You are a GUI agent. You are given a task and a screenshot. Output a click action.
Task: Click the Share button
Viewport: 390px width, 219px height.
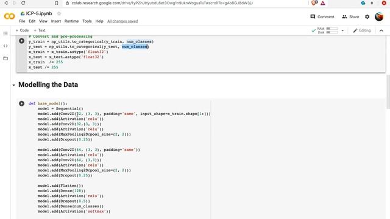(350, 16)
